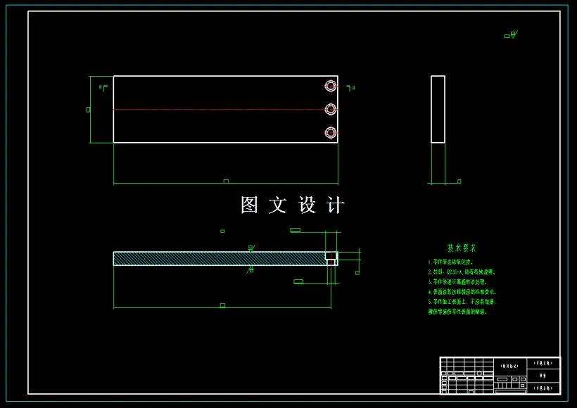Click requirement line 5 beginning 零件加工表面上
This screenshot has height=408, width=577.
point(462,302)
